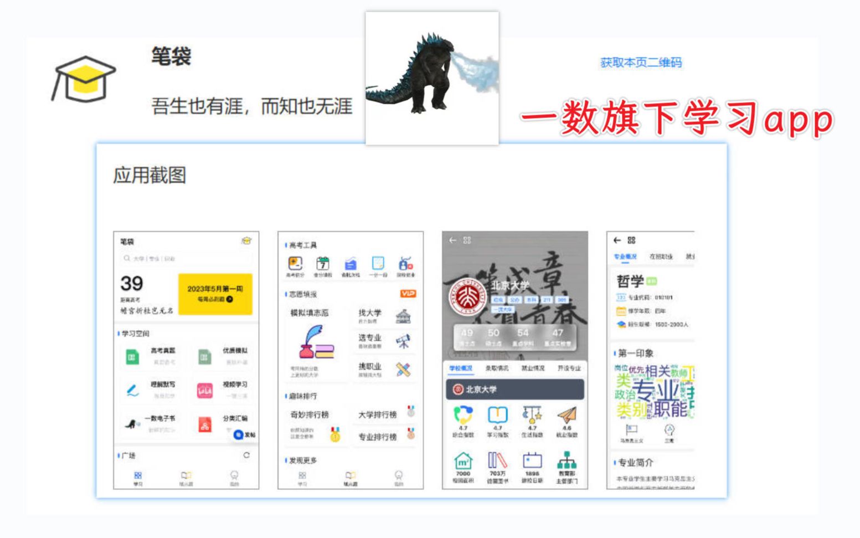The height and width of the screenshot is (538, 860).
Task: Switch to the 就业情况 tab
Action: click(533, 368)
